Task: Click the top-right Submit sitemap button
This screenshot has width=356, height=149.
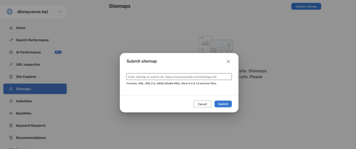Action: pos(306,6)
